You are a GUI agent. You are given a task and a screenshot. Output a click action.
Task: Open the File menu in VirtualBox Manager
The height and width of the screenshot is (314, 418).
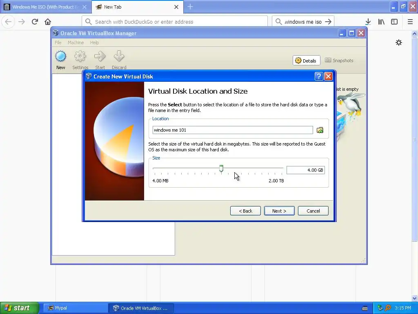(x=58, y=43)
